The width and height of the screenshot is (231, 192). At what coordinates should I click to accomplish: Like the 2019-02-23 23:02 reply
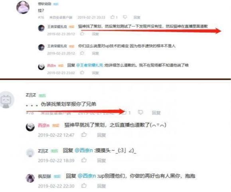tap(82, 72)
